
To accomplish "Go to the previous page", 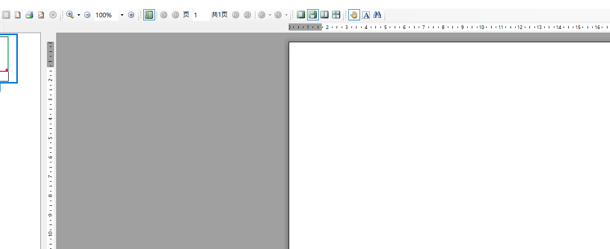I will [175, 15].
